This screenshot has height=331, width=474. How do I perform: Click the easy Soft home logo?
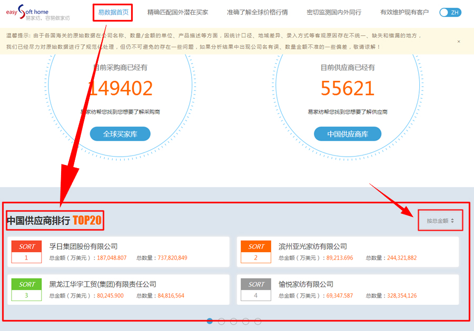tap(38, 13)
